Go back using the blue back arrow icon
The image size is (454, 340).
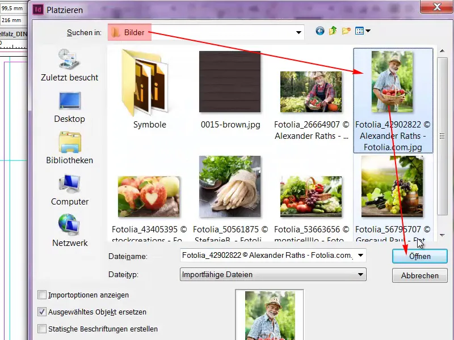320,31
